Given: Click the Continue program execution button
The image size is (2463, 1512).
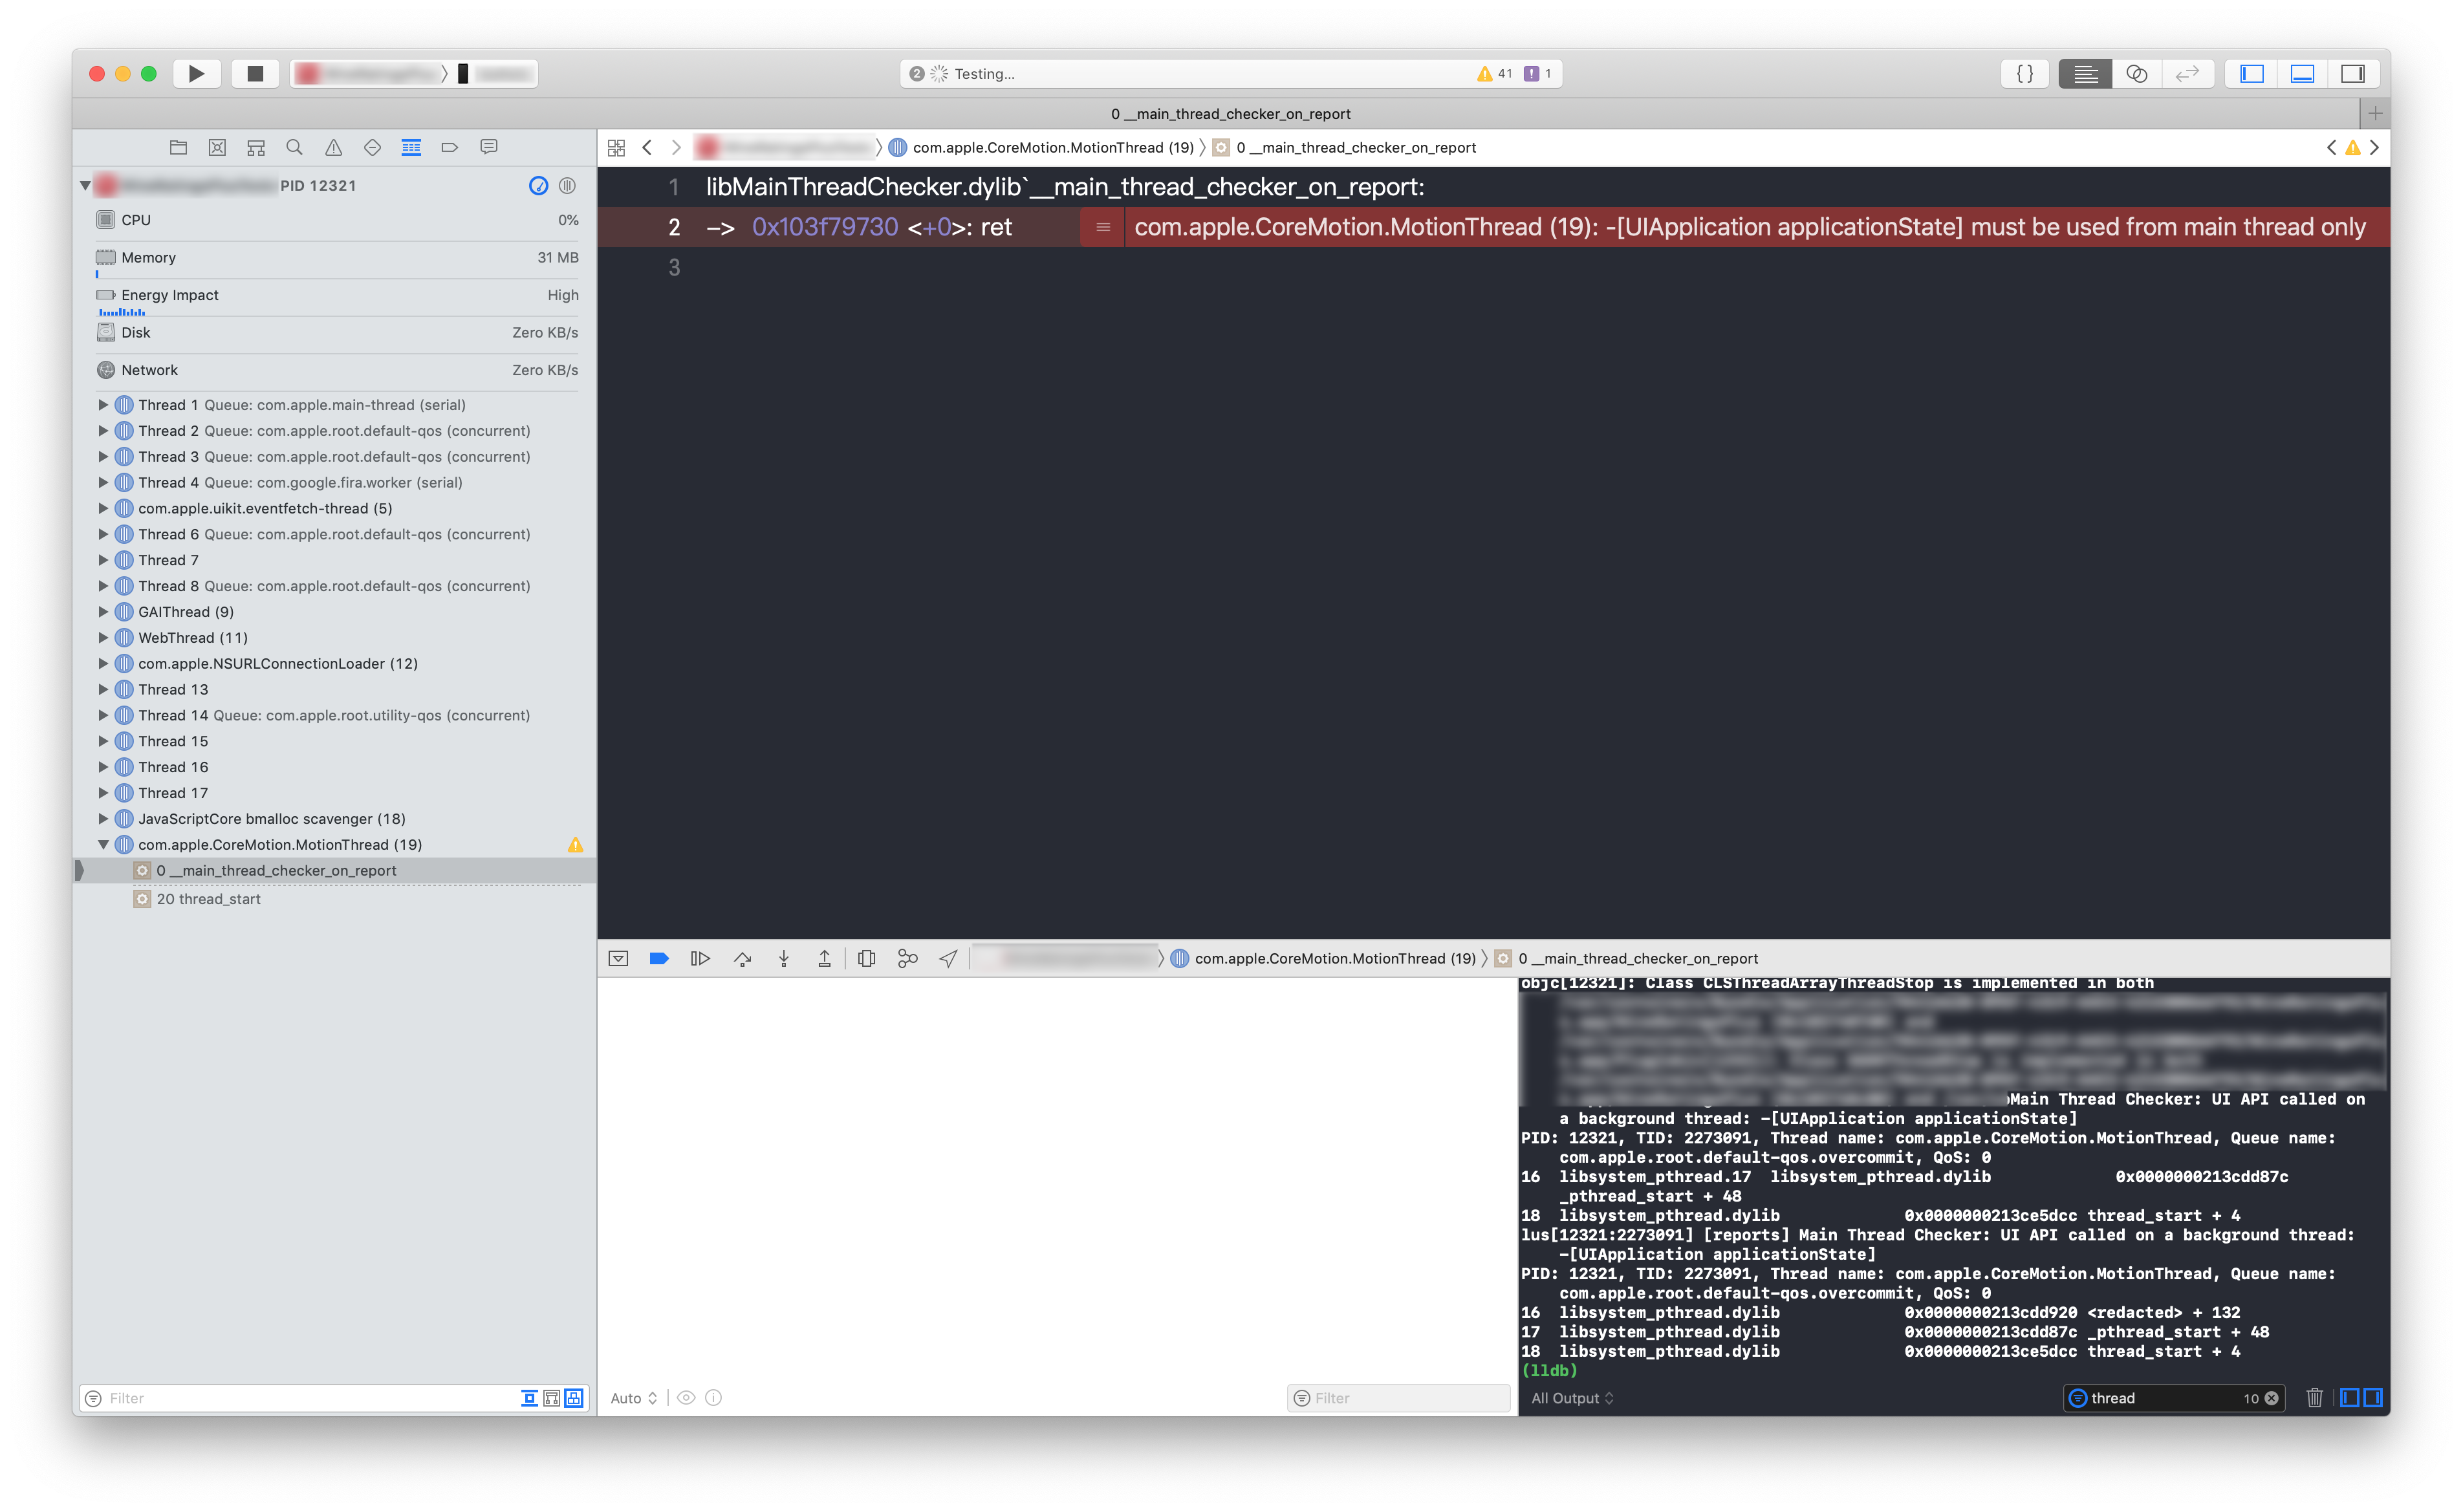Looking at the screenshot, I should (700, 958).
